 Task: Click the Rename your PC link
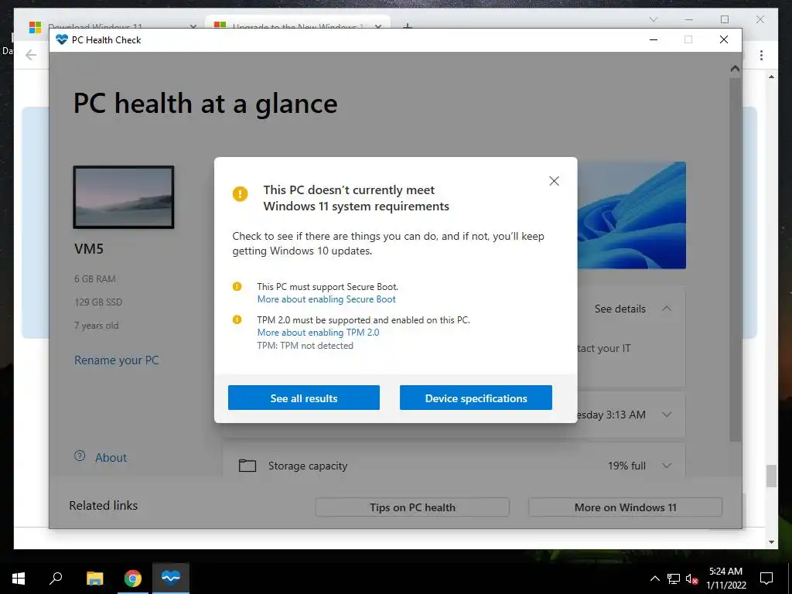point(117,360)
